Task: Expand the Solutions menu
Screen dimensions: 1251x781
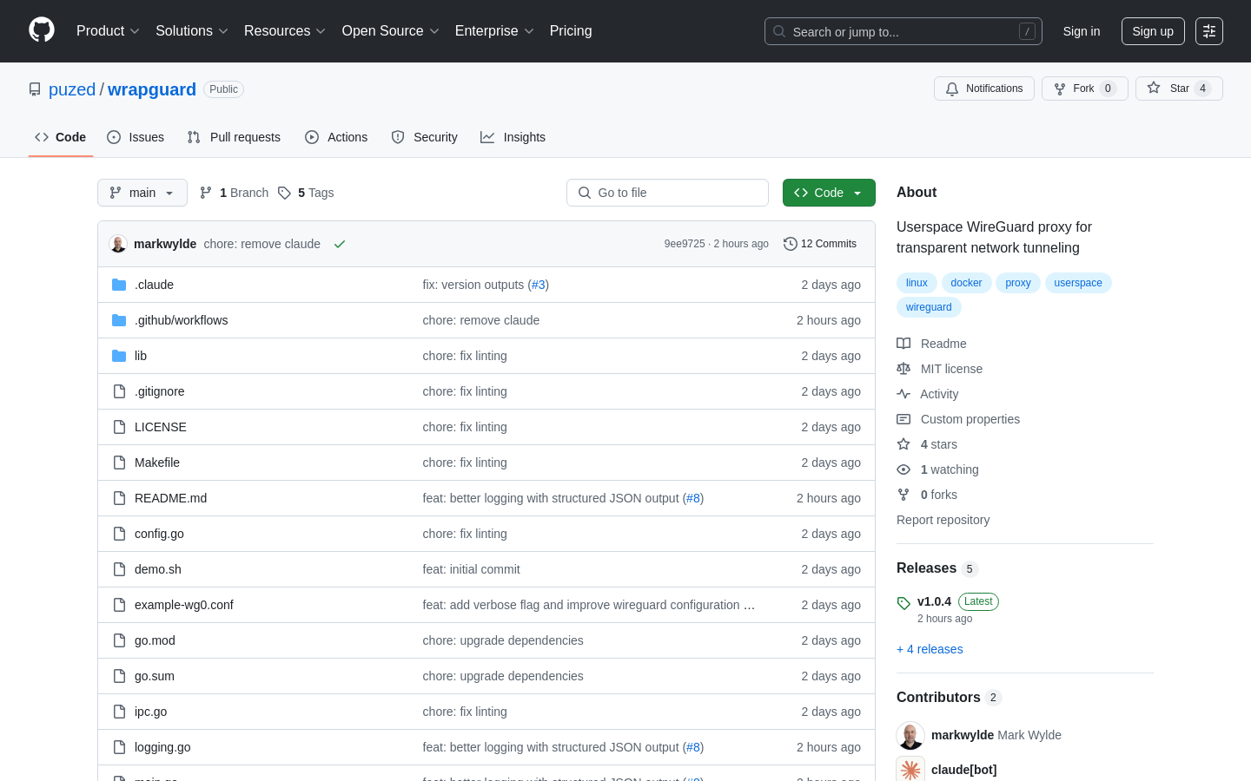Action: [192, 31]
